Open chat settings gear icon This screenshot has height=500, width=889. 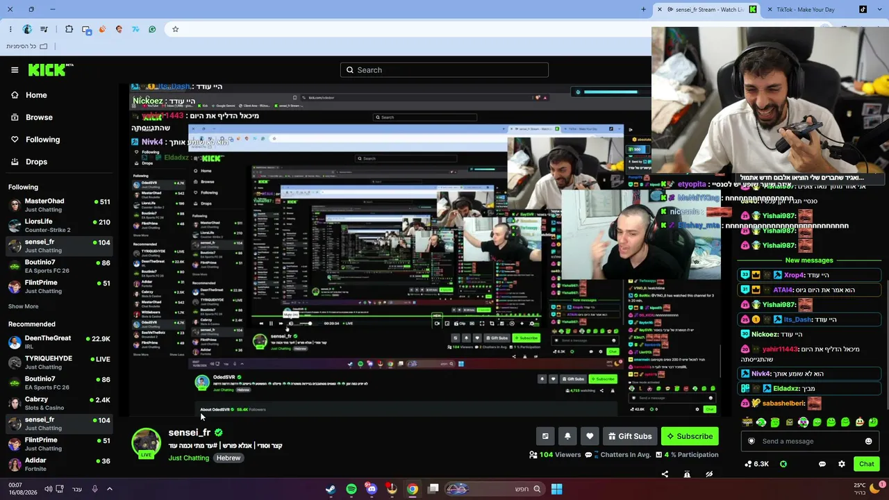coord(842,464)
